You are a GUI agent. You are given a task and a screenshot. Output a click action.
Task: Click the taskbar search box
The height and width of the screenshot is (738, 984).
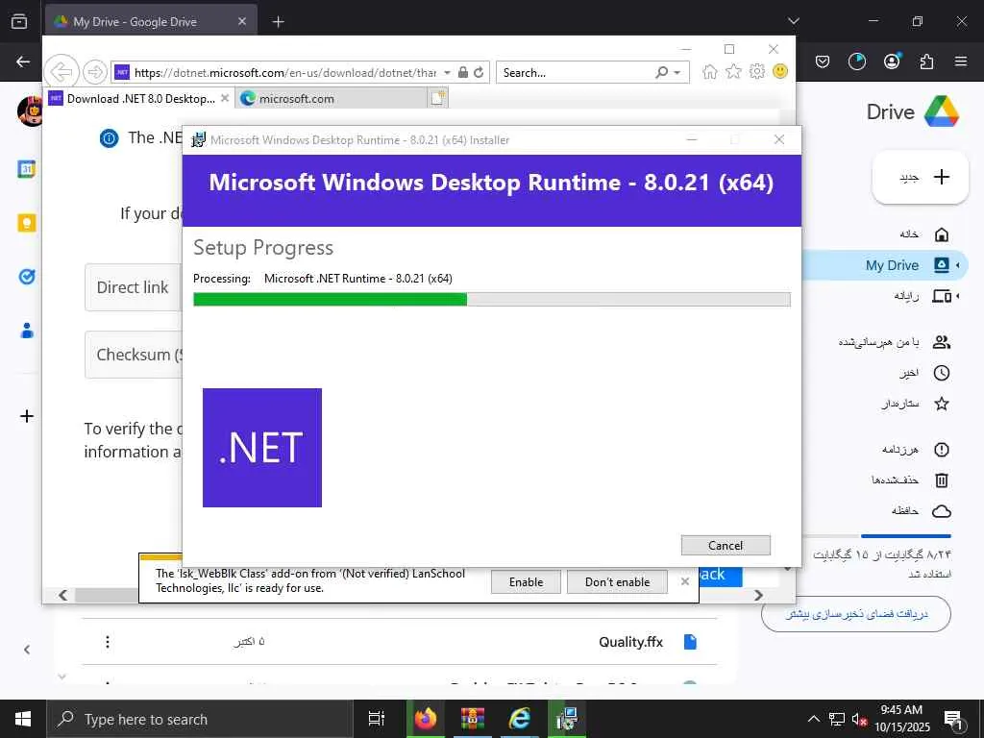tap(200, 719)
